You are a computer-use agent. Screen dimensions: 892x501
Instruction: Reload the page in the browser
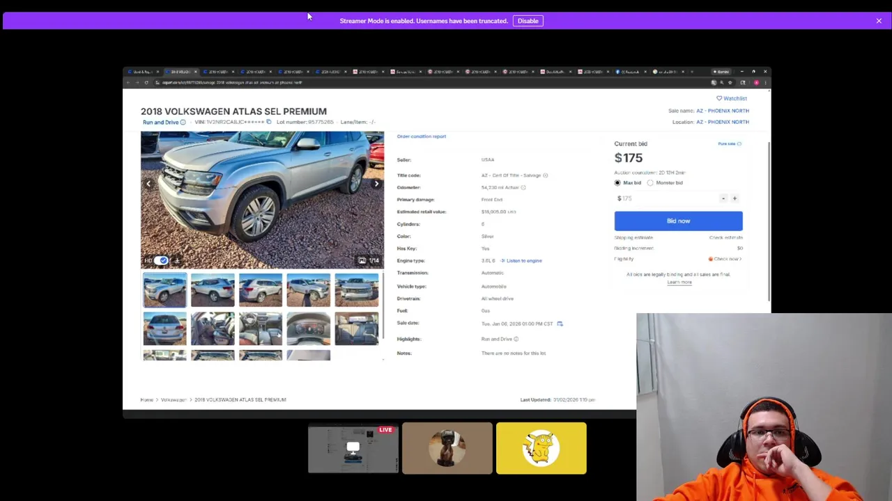coord(146,83)
